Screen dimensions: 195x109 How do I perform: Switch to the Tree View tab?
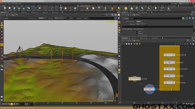[134, 38]
